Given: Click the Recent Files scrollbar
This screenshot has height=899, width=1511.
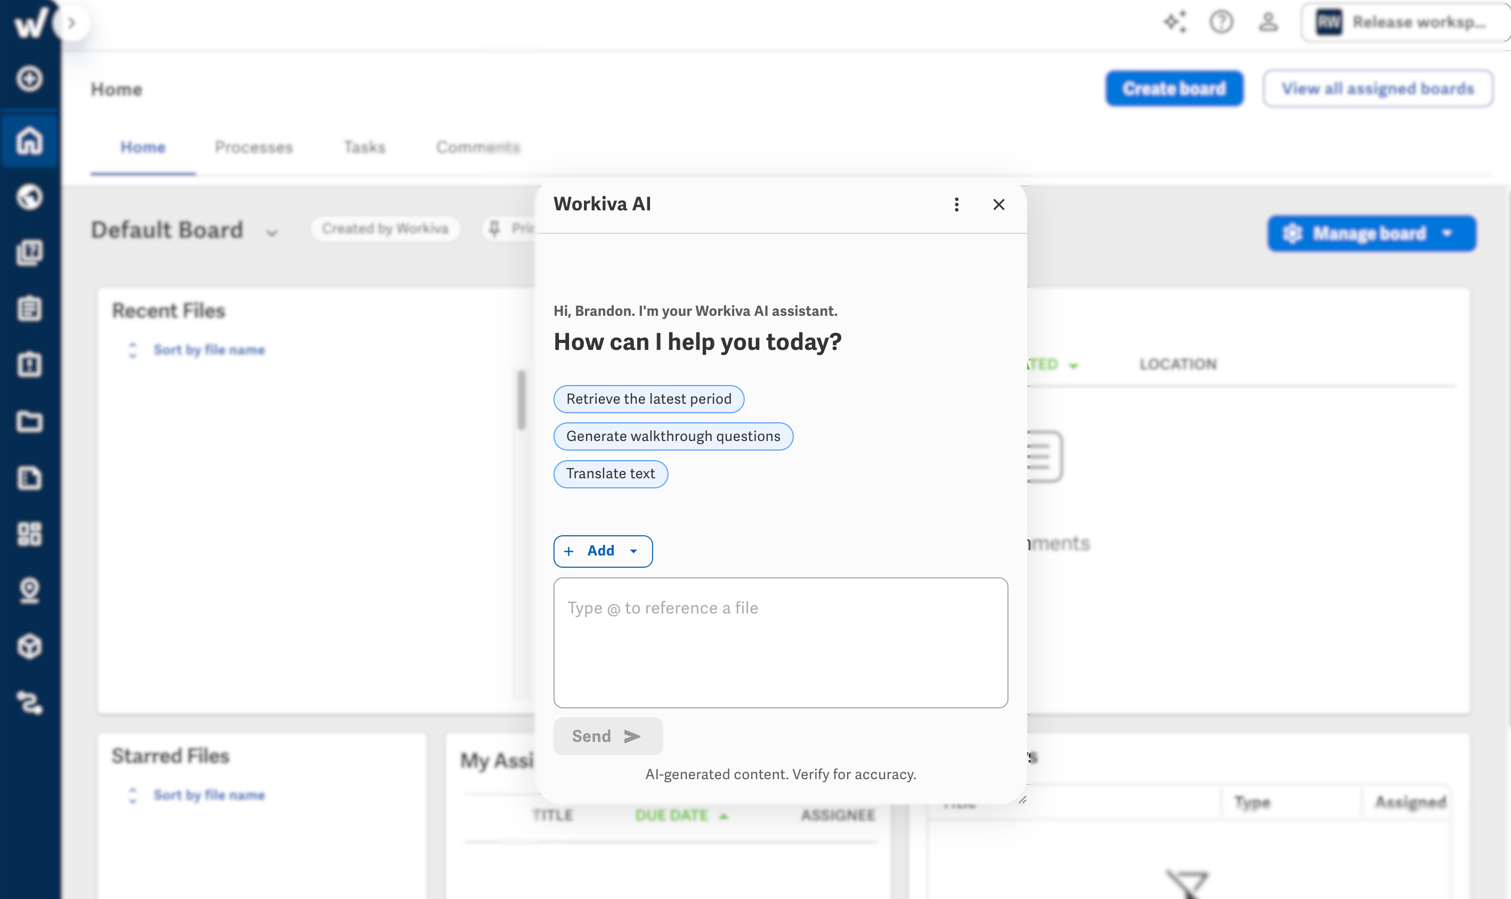Looking at the screenshot, I should (x=521, y=400).
